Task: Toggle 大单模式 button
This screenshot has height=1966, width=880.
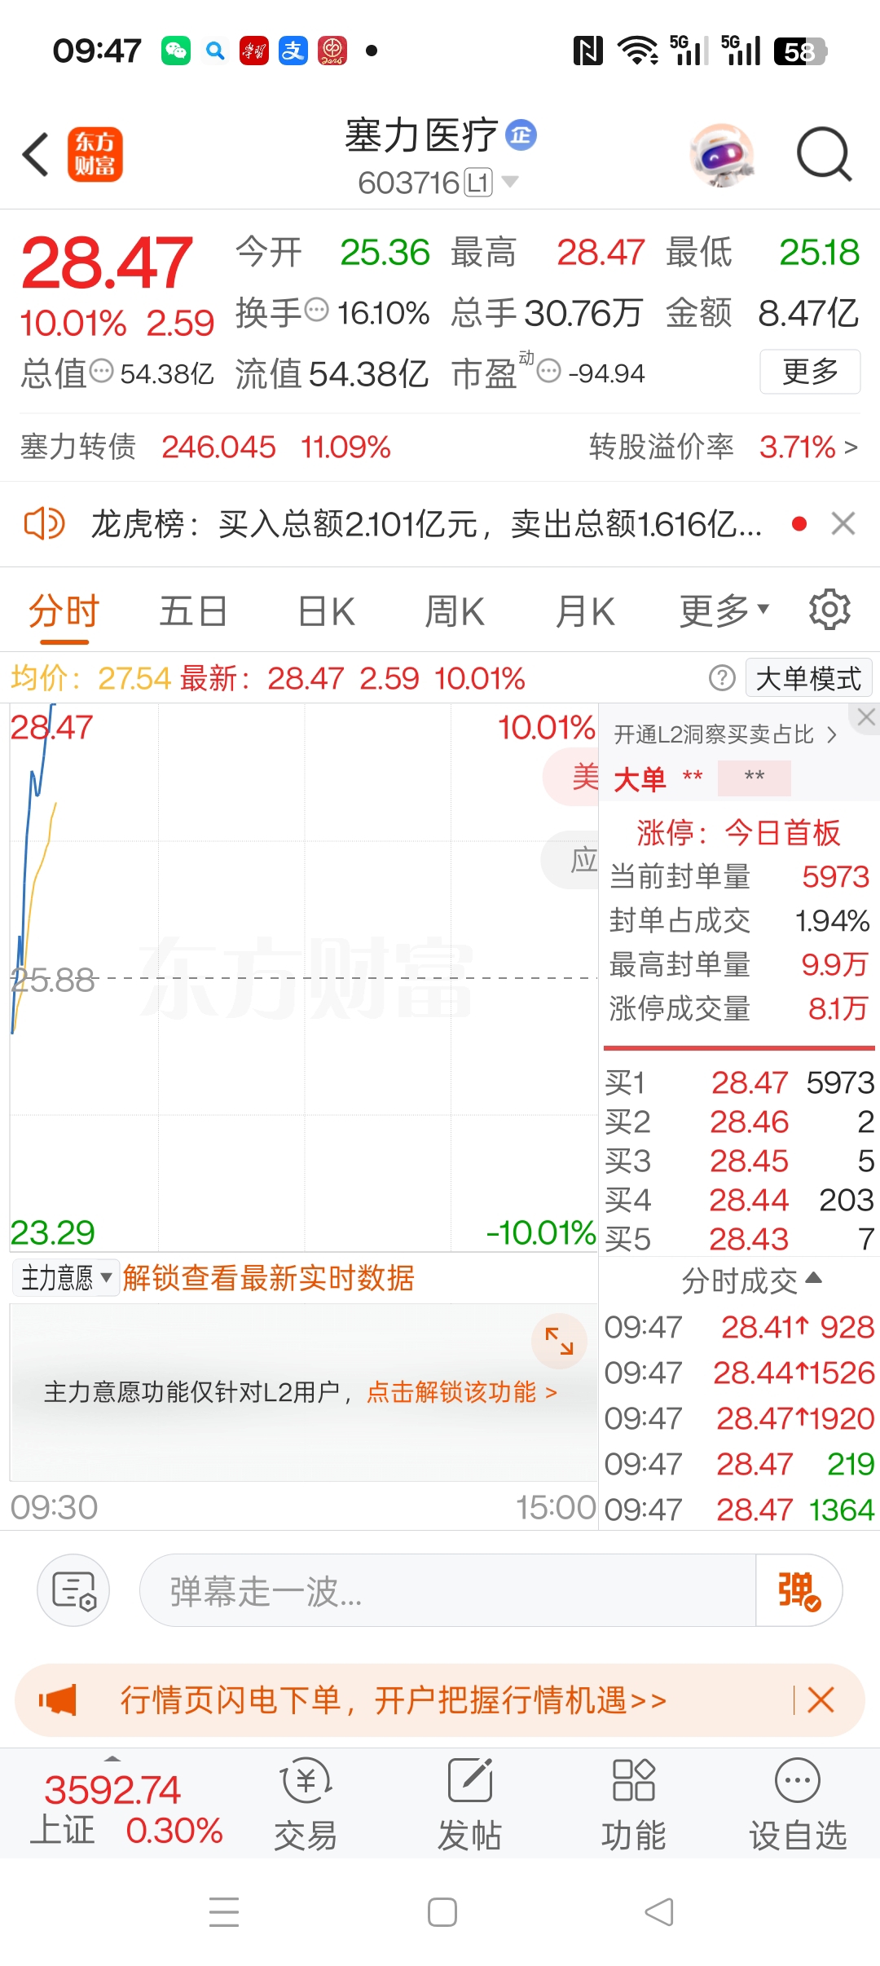Action: coord(808,678)
